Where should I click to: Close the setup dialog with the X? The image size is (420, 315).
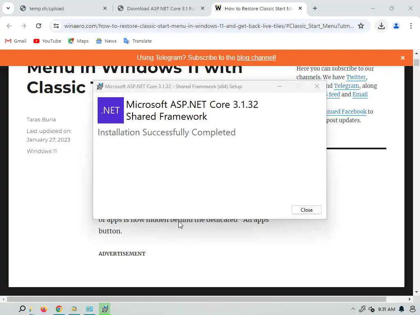coord(317,86)
